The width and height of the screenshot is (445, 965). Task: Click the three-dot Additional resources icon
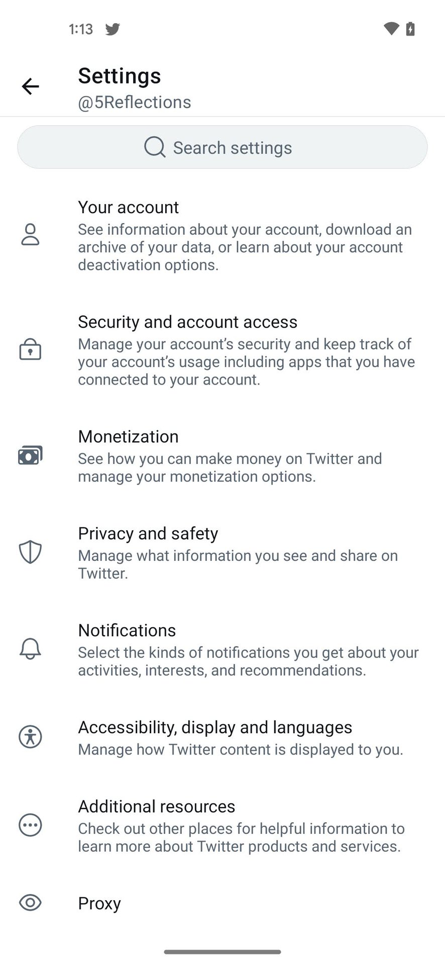pos(30,825)
